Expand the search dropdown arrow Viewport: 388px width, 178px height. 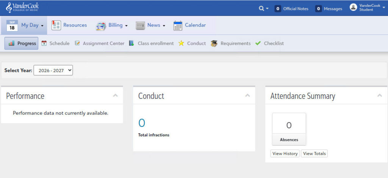267,9
